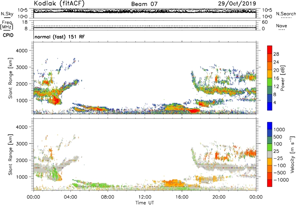296x205 pixels.
Task: Pick the light green 12–16 dB power swatch
Action: [x=270, y=82]
